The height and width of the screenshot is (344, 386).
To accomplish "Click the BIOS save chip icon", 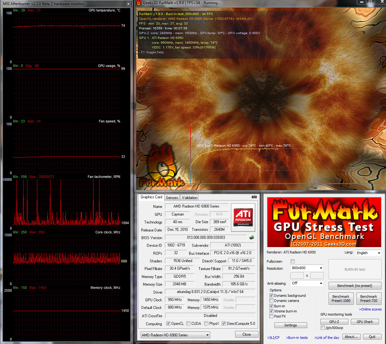I will (252, 237).
